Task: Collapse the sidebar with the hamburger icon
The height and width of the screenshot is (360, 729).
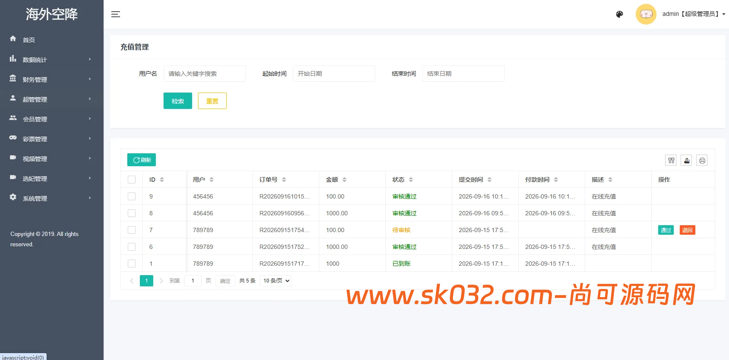Action: tap(116, 14)
